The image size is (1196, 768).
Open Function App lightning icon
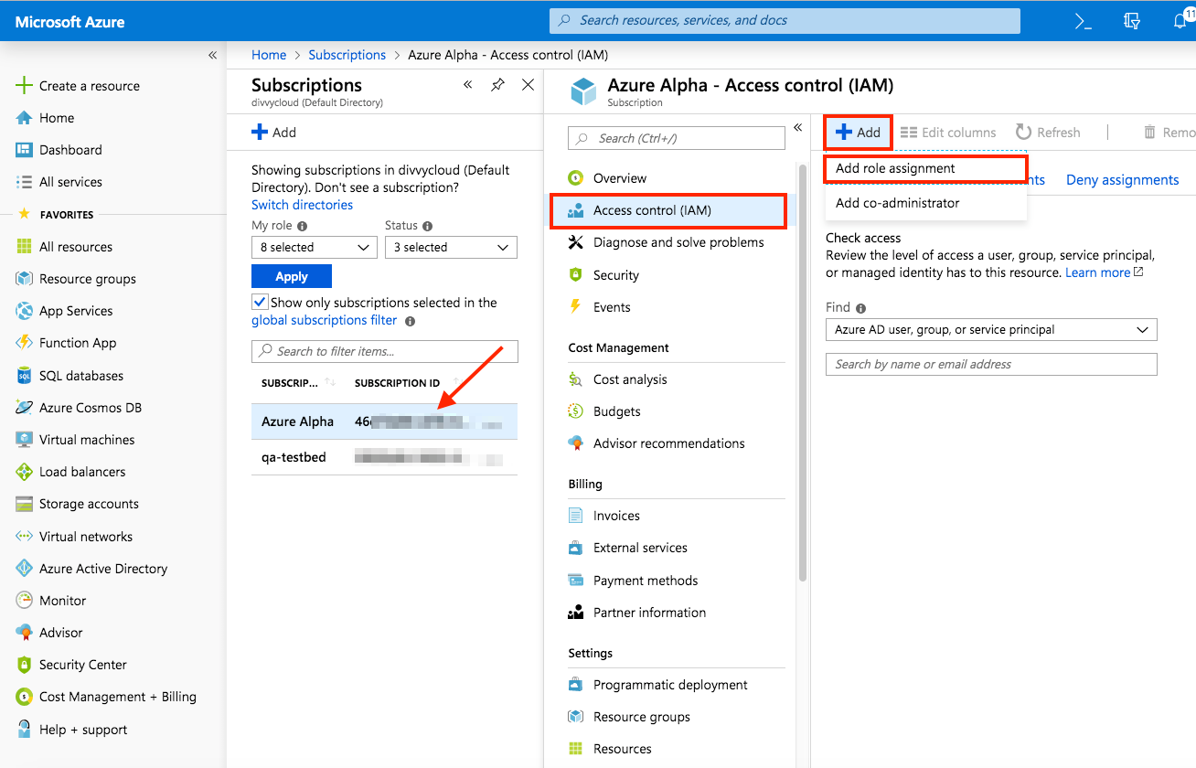click(25, 343)
